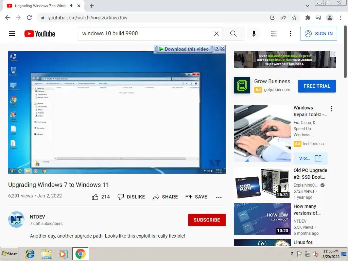The height and width of the screenshot is (261, 348).
Task: Launch Internet Explorer from taskbar
Action: [x=30, y=254]
